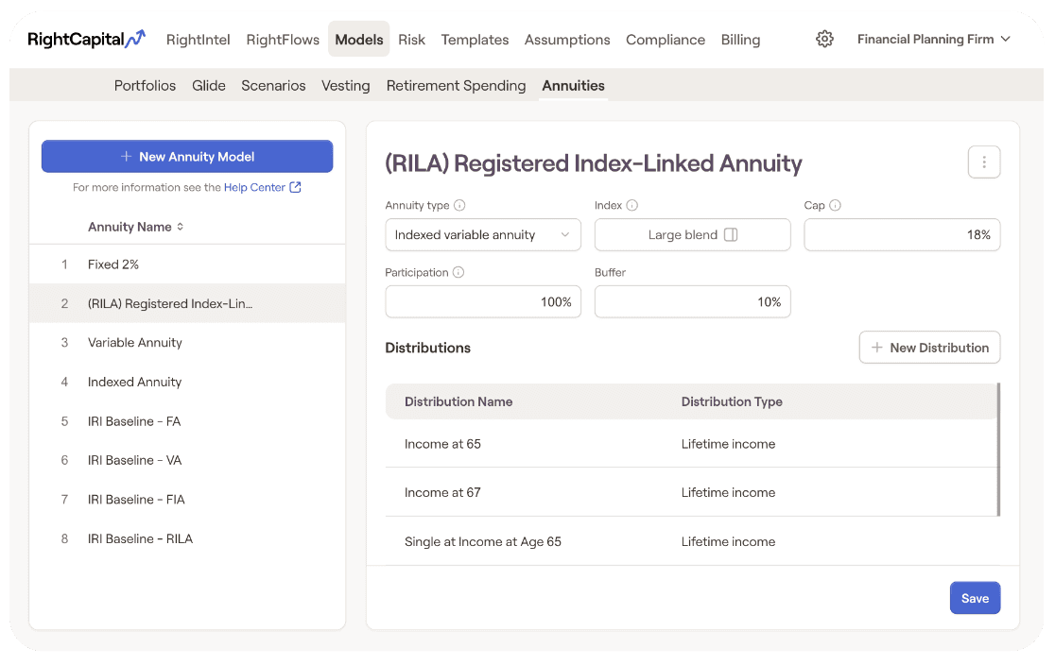1055x665 pixels.
Task: Click the Save button
Action: pos(975,598)
